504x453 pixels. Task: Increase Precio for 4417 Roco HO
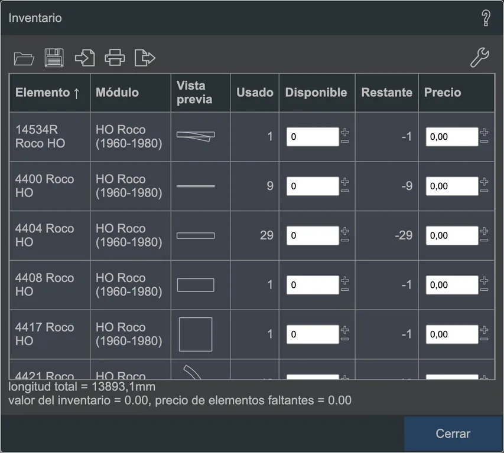(485, 330)
